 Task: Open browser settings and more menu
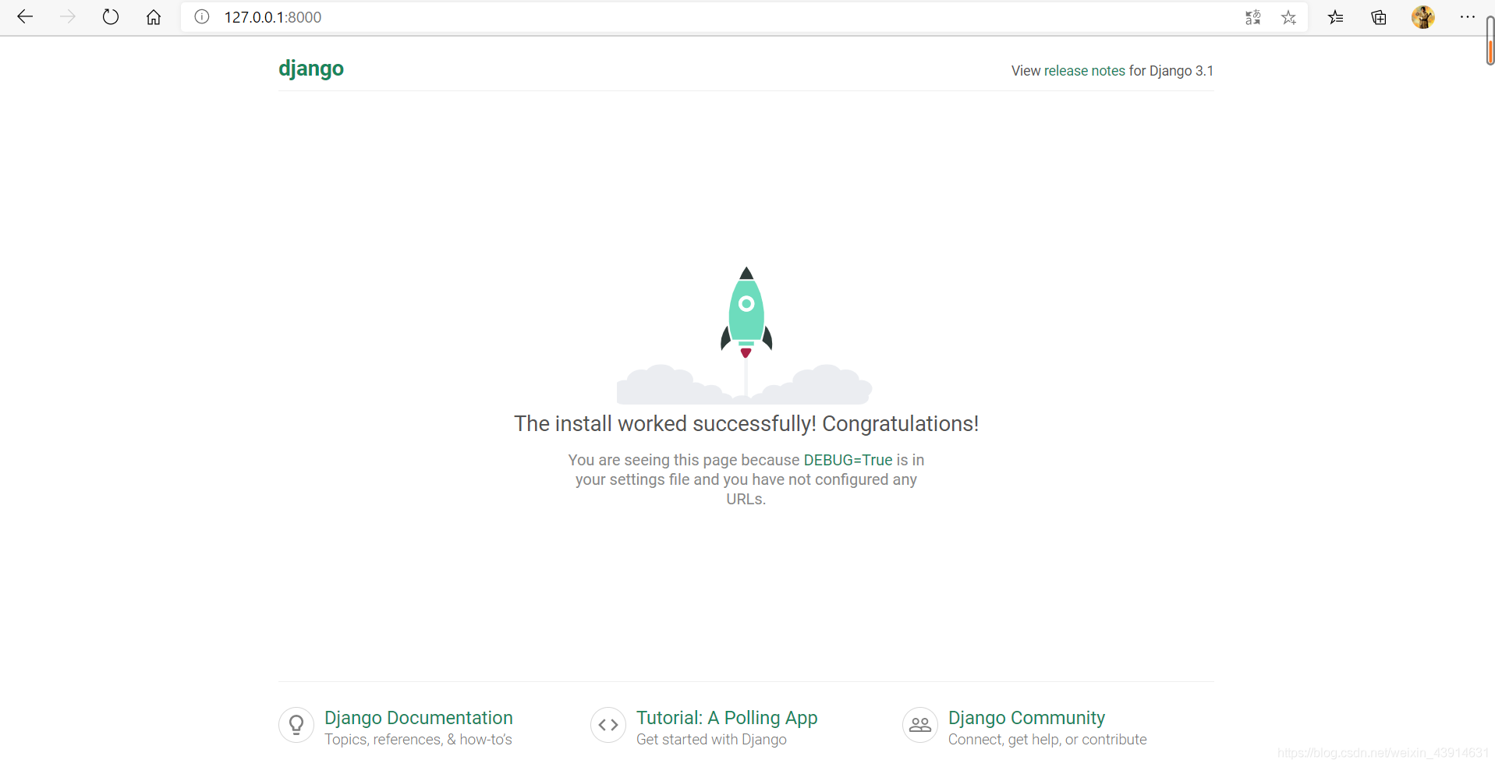pos(1467,17)
